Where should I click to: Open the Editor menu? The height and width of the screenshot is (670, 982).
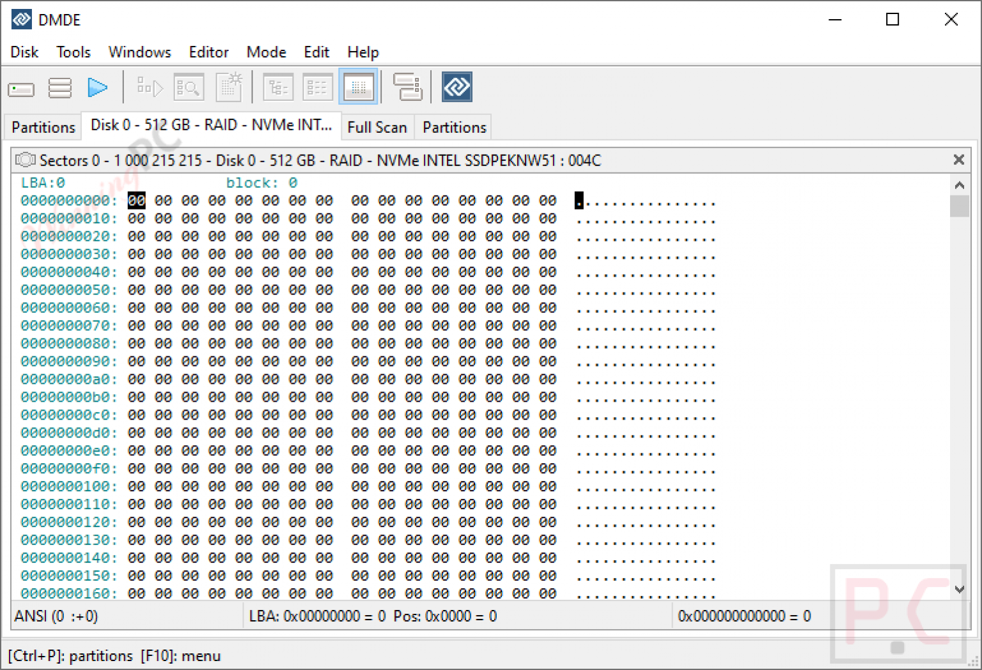tap(209, 52)
